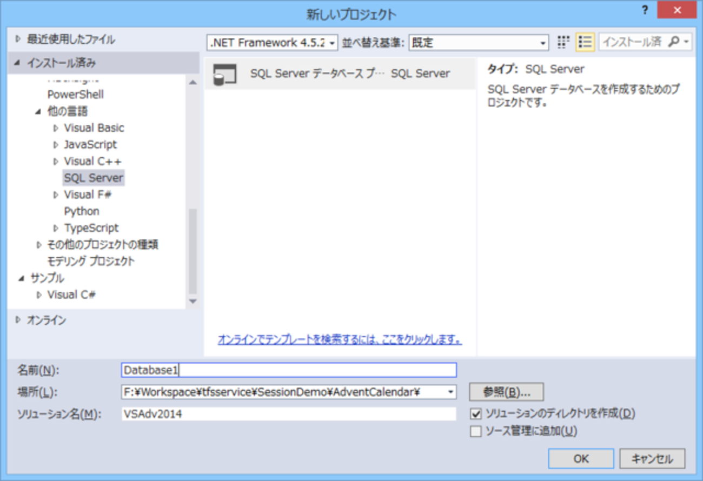703x481 pixels.
Task: Click tree scrollbar up arrow
Action: point(193,82)
